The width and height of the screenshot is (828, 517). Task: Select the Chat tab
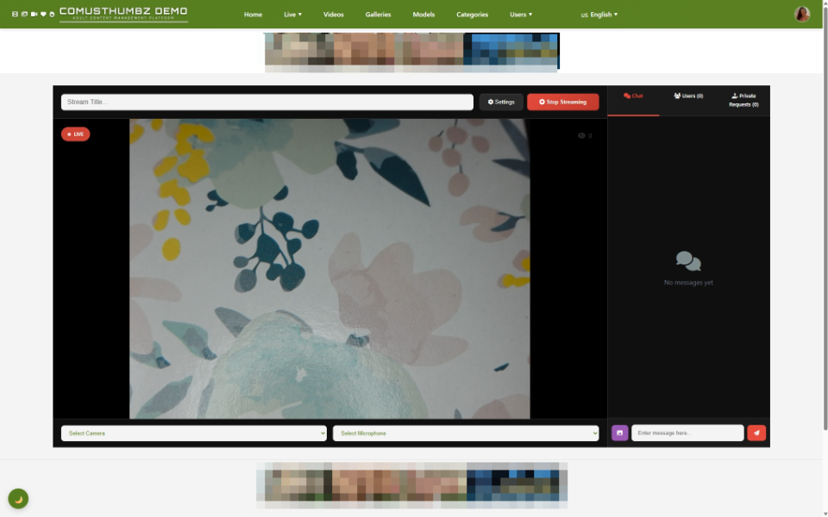pos(633,96)
